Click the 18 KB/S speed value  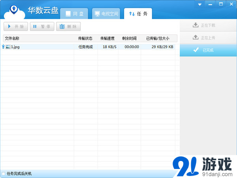109,47
